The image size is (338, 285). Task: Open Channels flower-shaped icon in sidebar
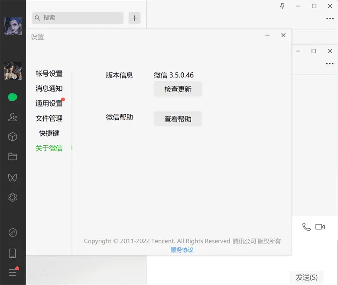pos(13,197)
